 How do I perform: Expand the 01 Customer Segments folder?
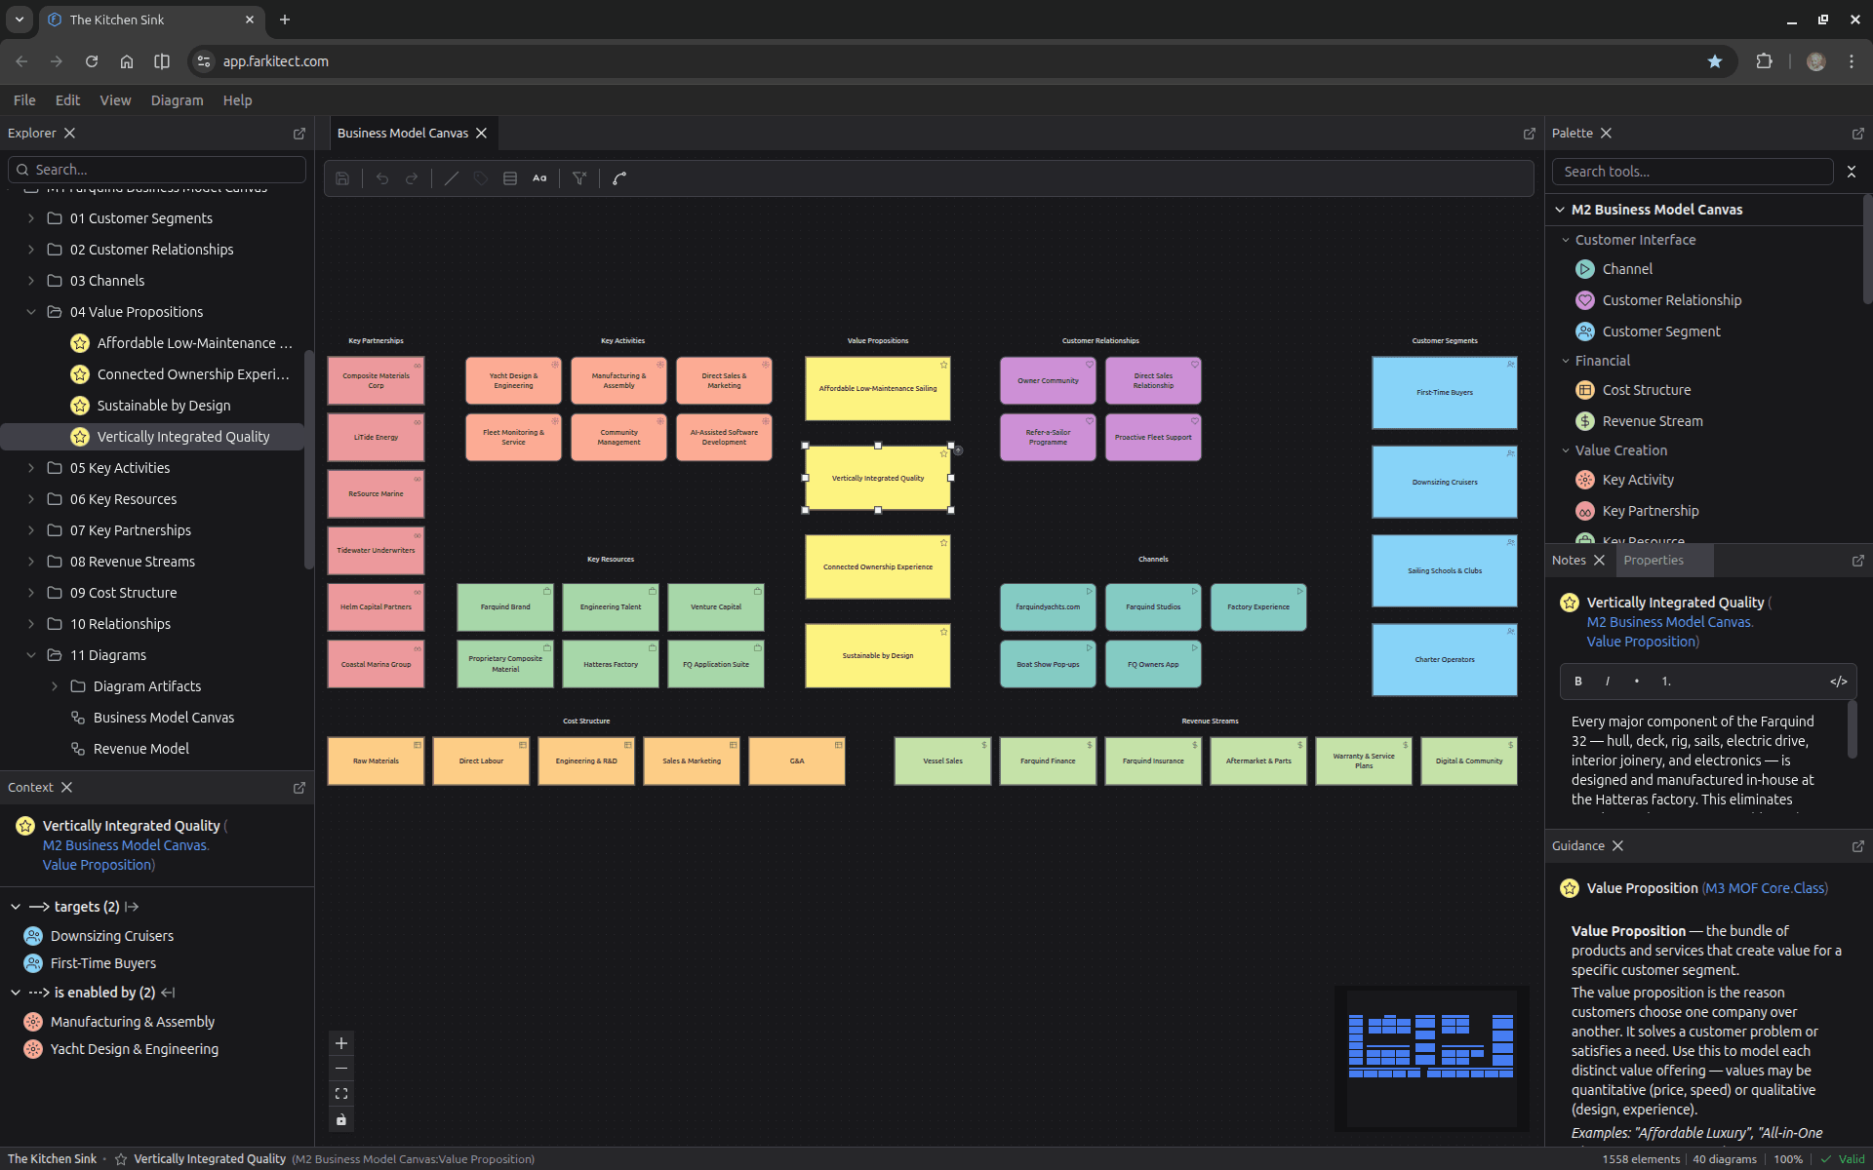pos(31,218)
